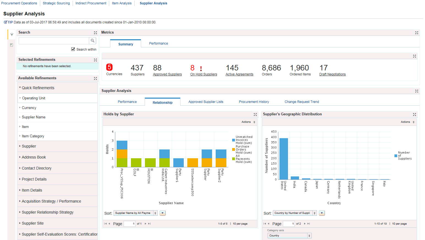Click the search magnifier icon
425x240 pixels.
[93, 41]
